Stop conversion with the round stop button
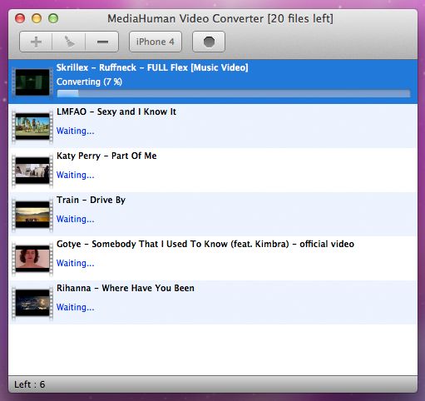Image resolution: width=425 pixels, height=401 pixels. (x=209, y=42)
